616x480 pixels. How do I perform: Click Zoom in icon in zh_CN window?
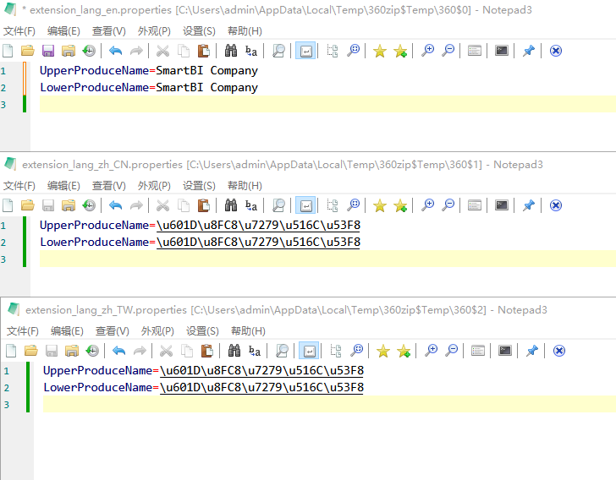[x=427, y=205]
